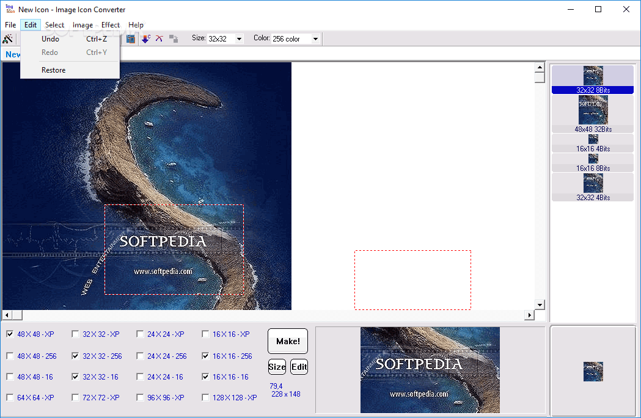Open the Color dropdown showing 256 color
The image size is (641, 418).
click(x=315, y=39)
